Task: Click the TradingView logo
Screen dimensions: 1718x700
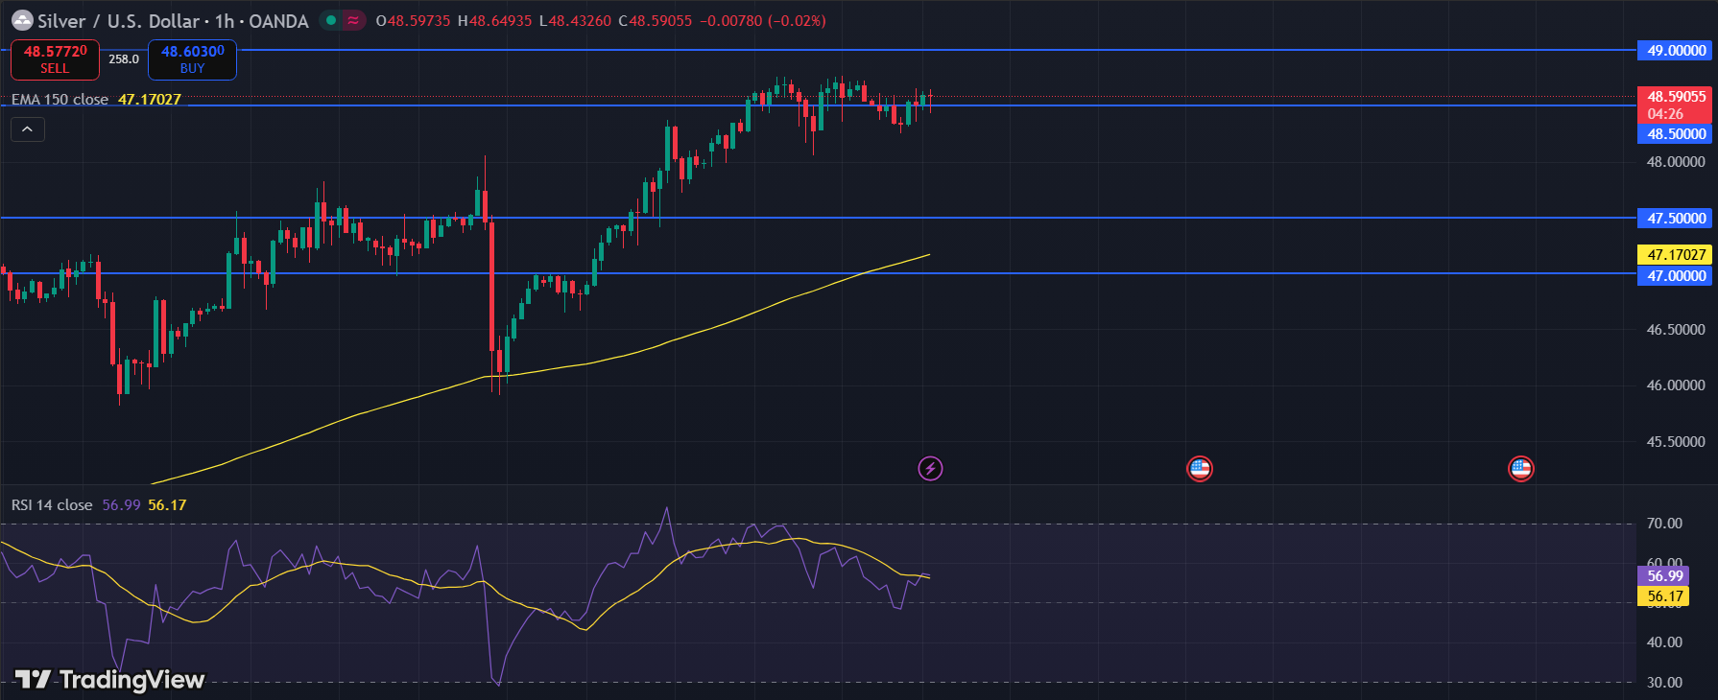Action: 110,680
